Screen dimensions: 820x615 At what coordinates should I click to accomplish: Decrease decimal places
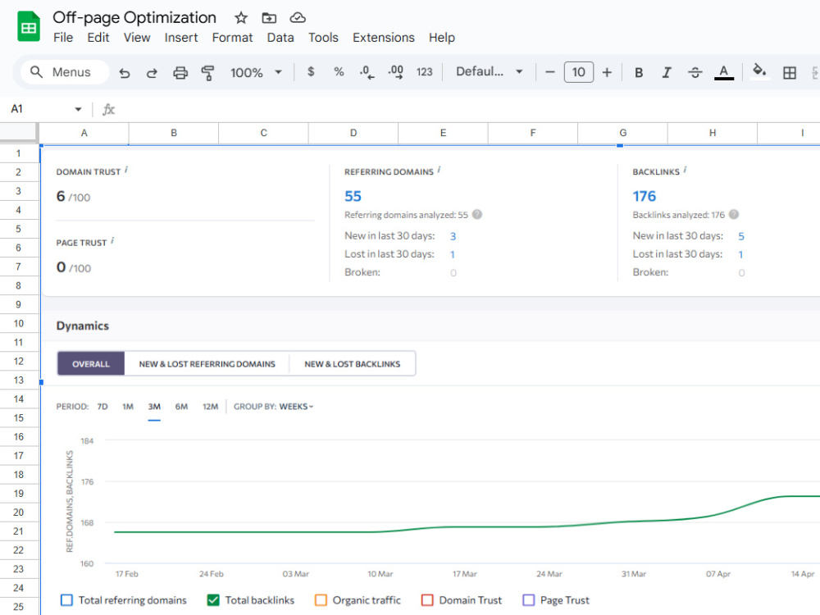(367, 72)
